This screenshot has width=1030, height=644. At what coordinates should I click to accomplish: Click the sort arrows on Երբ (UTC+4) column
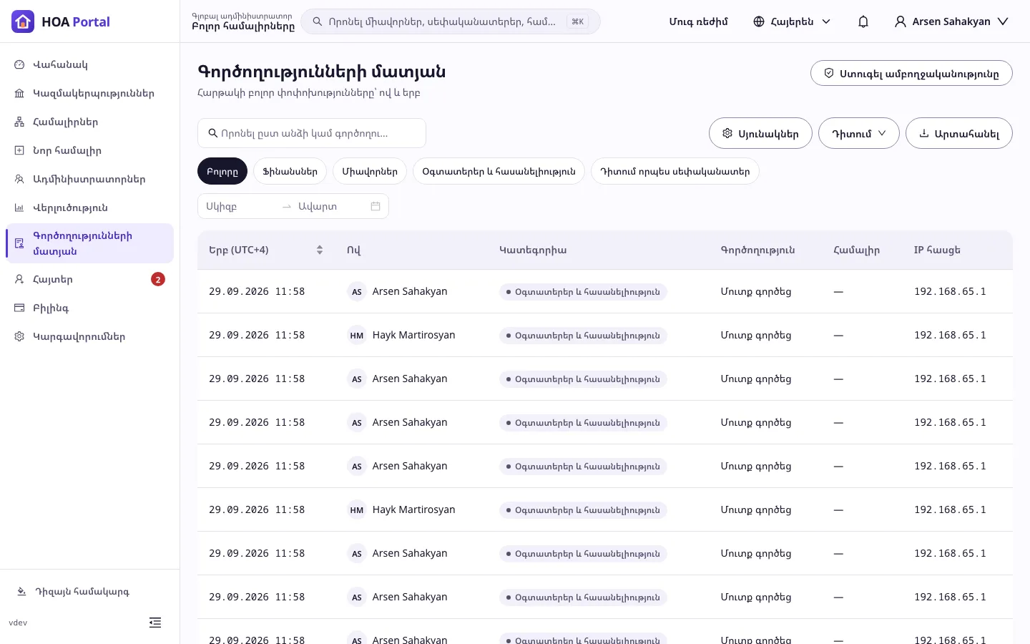tap(320, 250)
